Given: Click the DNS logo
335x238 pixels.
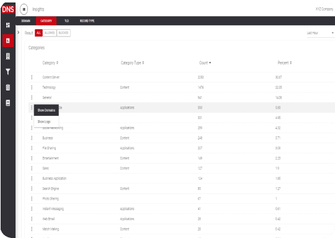Looking at the screenshot, I should point(8,9).
